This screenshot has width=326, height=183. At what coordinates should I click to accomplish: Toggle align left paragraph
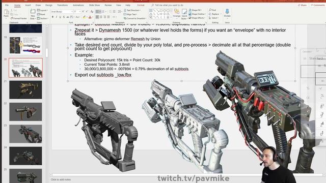97,17
